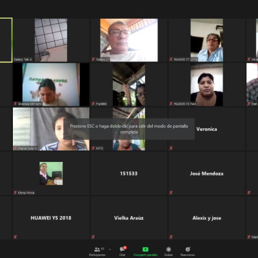Start recording with the Grabar button
This screenshot has width=258, height=258.
click(168, 252)
